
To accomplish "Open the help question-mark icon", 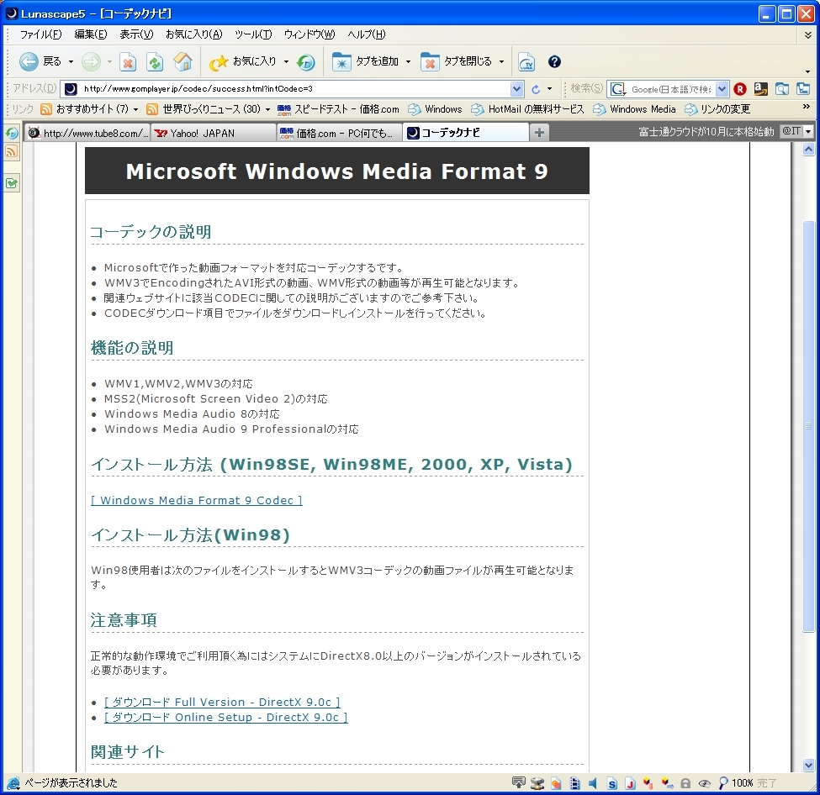I will [554, 61].
